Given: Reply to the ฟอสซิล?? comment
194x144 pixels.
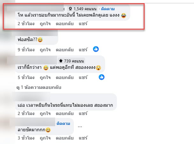Looking at the screenshot, I should pos(65,50).
